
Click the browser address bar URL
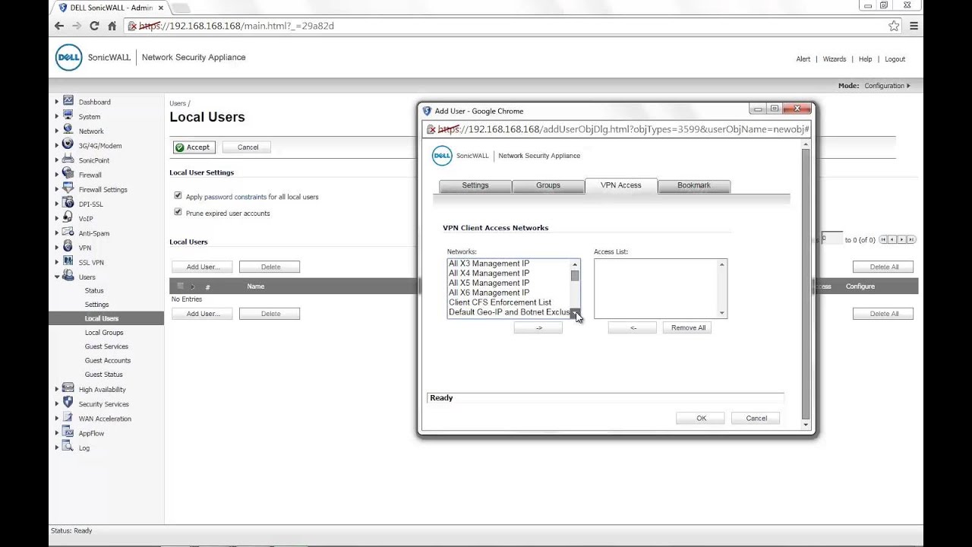pos(236,26)
